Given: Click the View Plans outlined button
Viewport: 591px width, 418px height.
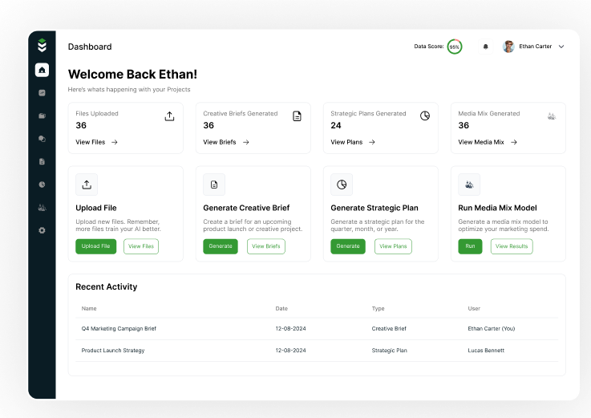Looking at the screenshot, I should (x=393, y=246).
